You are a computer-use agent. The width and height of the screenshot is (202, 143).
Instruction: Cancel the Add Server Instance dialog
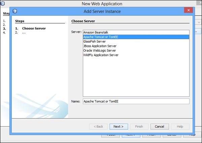point(160,127)
